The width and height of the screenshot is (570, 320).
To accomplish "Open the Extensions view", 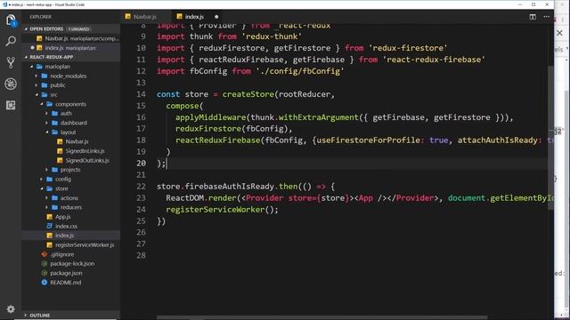I will point(11,105).
